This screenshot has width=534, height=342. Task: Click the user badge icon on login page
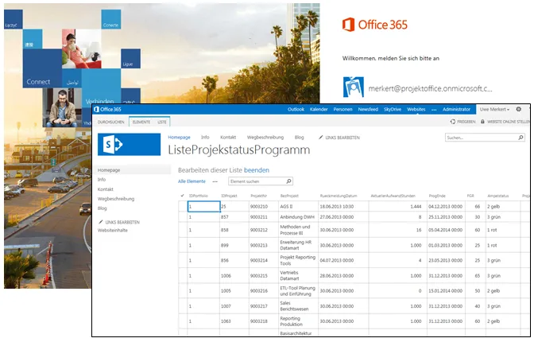click(353, 87)
